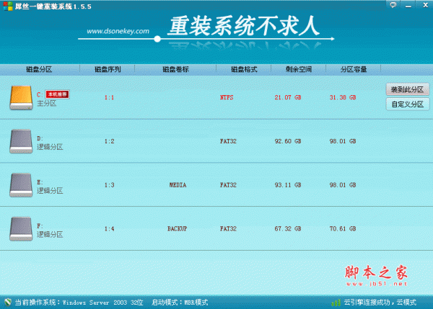Click the BACKUP volume label
Screen dimensions: 433x309
tap(178, 229)
